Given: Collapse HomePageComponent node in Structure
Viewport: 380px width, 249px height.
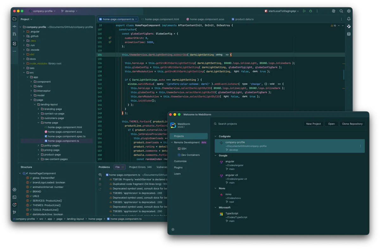Looking at the screenshot, I should [x=20, y=173].
